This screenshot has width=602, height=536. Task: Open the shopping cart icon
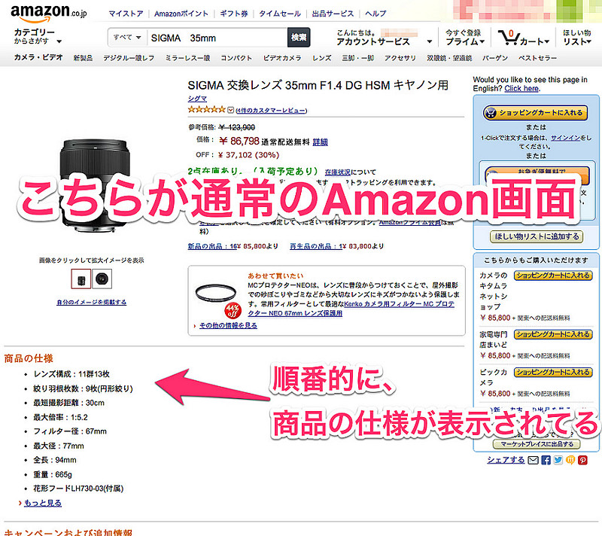509,37
